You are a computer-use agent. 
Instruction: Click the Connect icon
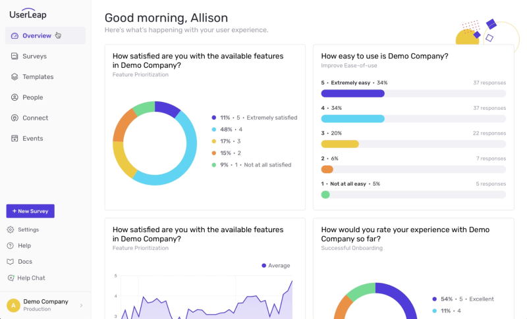pos(14,118)
